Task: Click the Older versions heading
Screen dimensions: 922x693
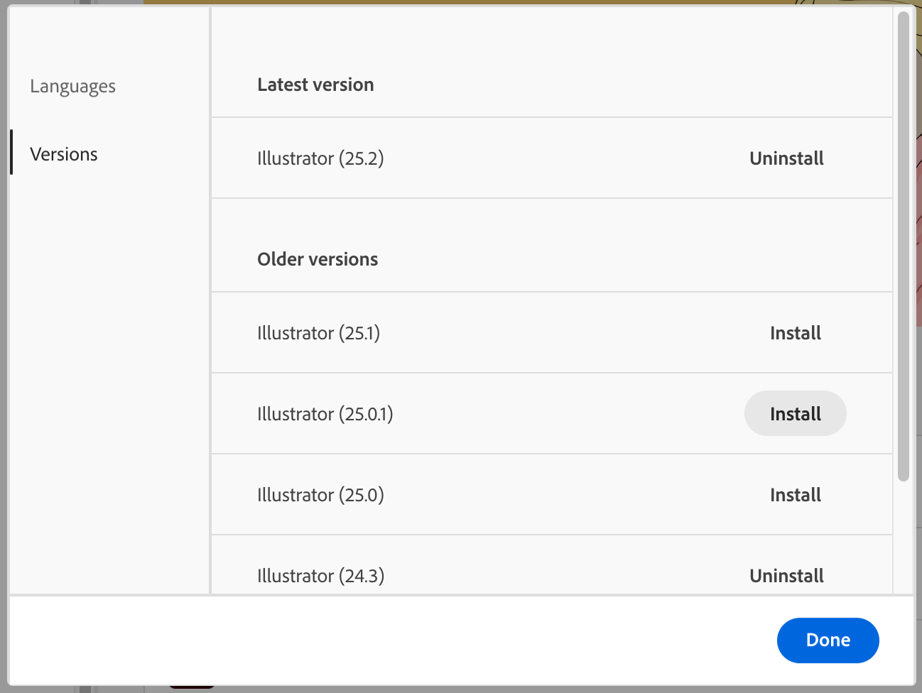Action: coord(318,259)
